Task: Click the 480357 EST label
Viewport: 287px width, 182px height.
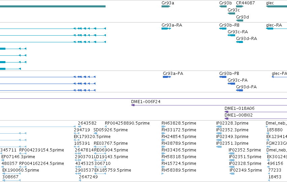Action: (x=9, y=164)
